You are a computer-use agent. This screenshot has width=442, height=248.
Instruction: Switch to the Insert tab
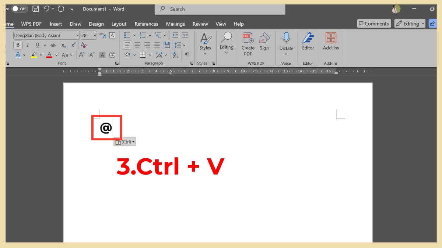tap(56, 24)
